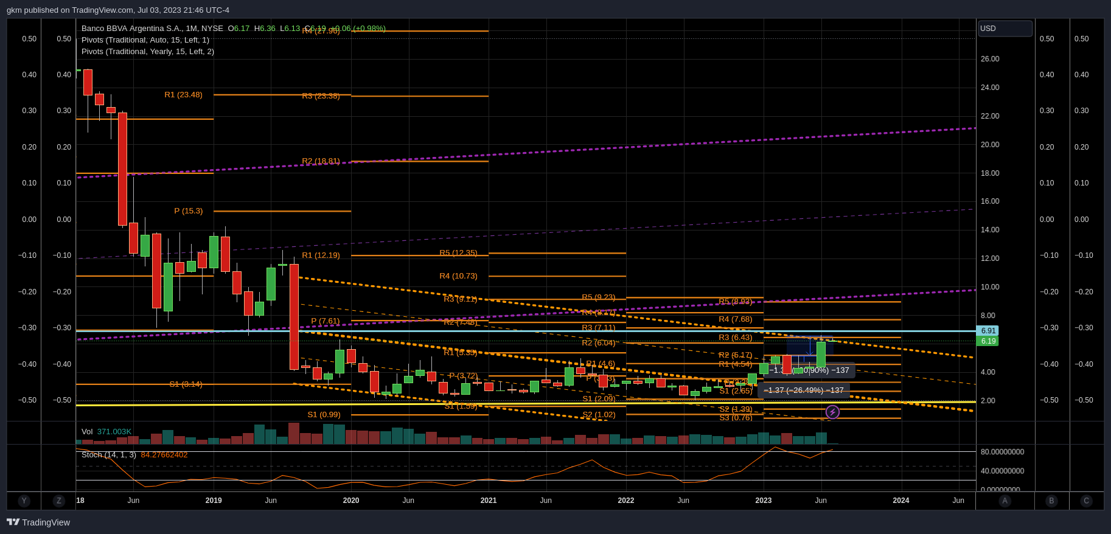The image size is (1111, 534).
Task: Click the R5 (12.35) pivot label
Action: (x=458, y=253)
